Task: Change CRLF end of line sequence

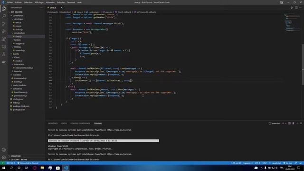Action: tap(265, 163)
